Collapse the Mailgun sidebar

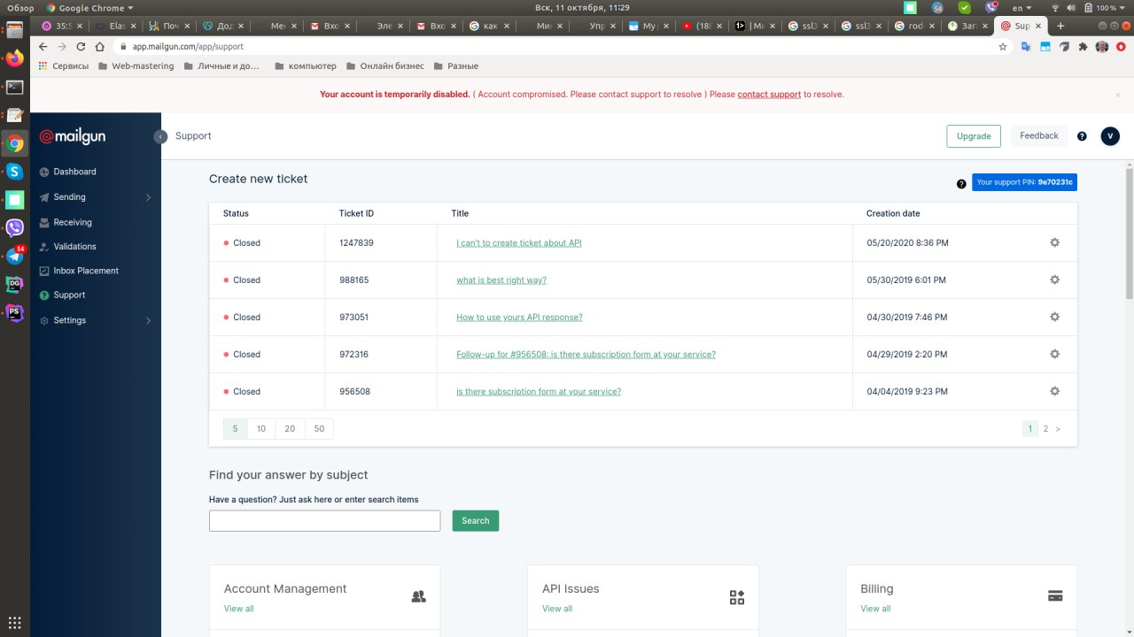pos(160,136)
